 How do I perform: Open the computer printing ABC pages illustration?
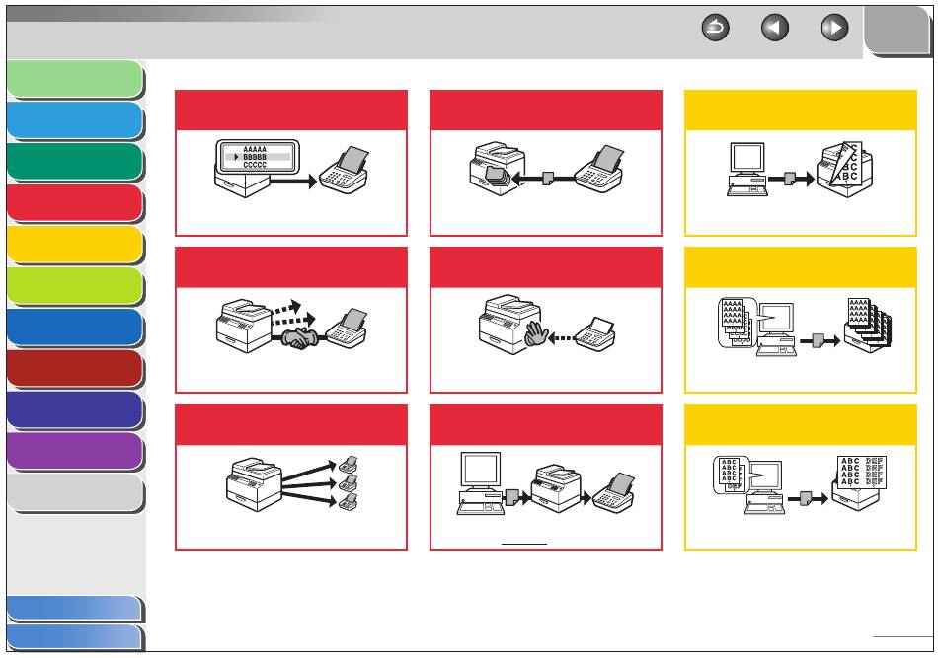point(800,170)
